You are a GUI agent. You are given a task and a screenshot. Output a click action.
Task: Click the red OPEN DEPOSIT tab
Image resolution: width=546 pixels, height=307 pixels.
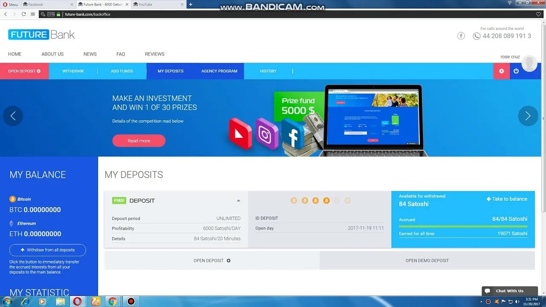(24, 71)
